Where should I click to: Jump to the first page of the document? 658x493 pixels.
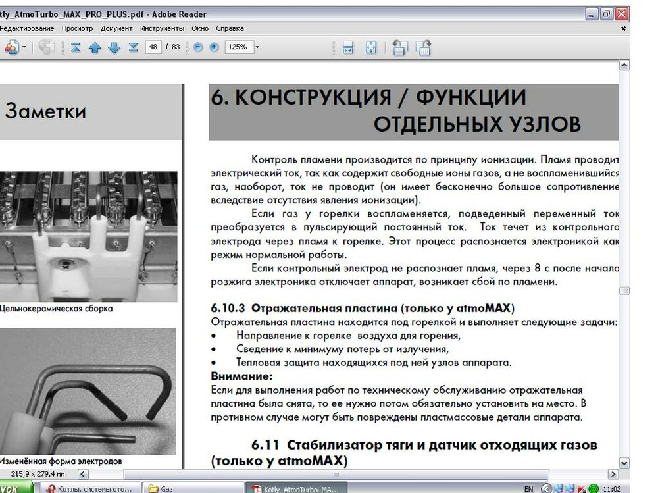[74, 47]
